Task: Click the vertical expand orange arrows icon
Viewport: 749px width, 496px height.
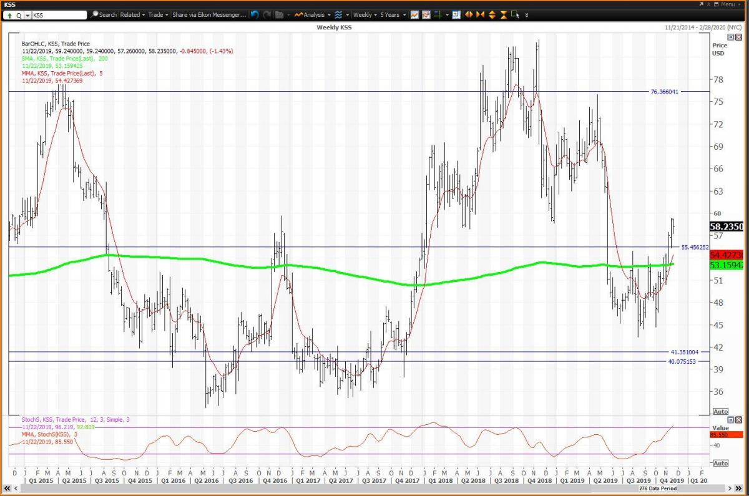Action: pyautogui.click(x=492, y=14)
